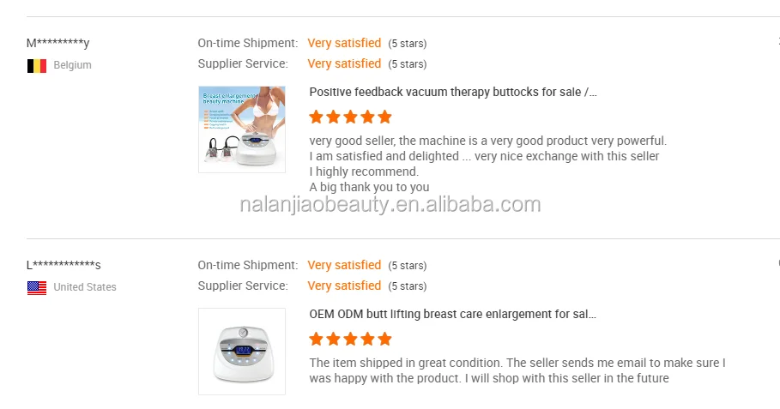Screen dimensions: 780x409
Task: Click 'Very satisfied' Supplier Service for Belgium reviewer
Action: pyautogui.click(x=344, y=63)
